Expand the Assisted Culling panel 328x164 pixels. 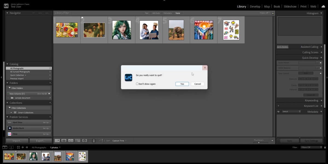(x=321, y=47)
